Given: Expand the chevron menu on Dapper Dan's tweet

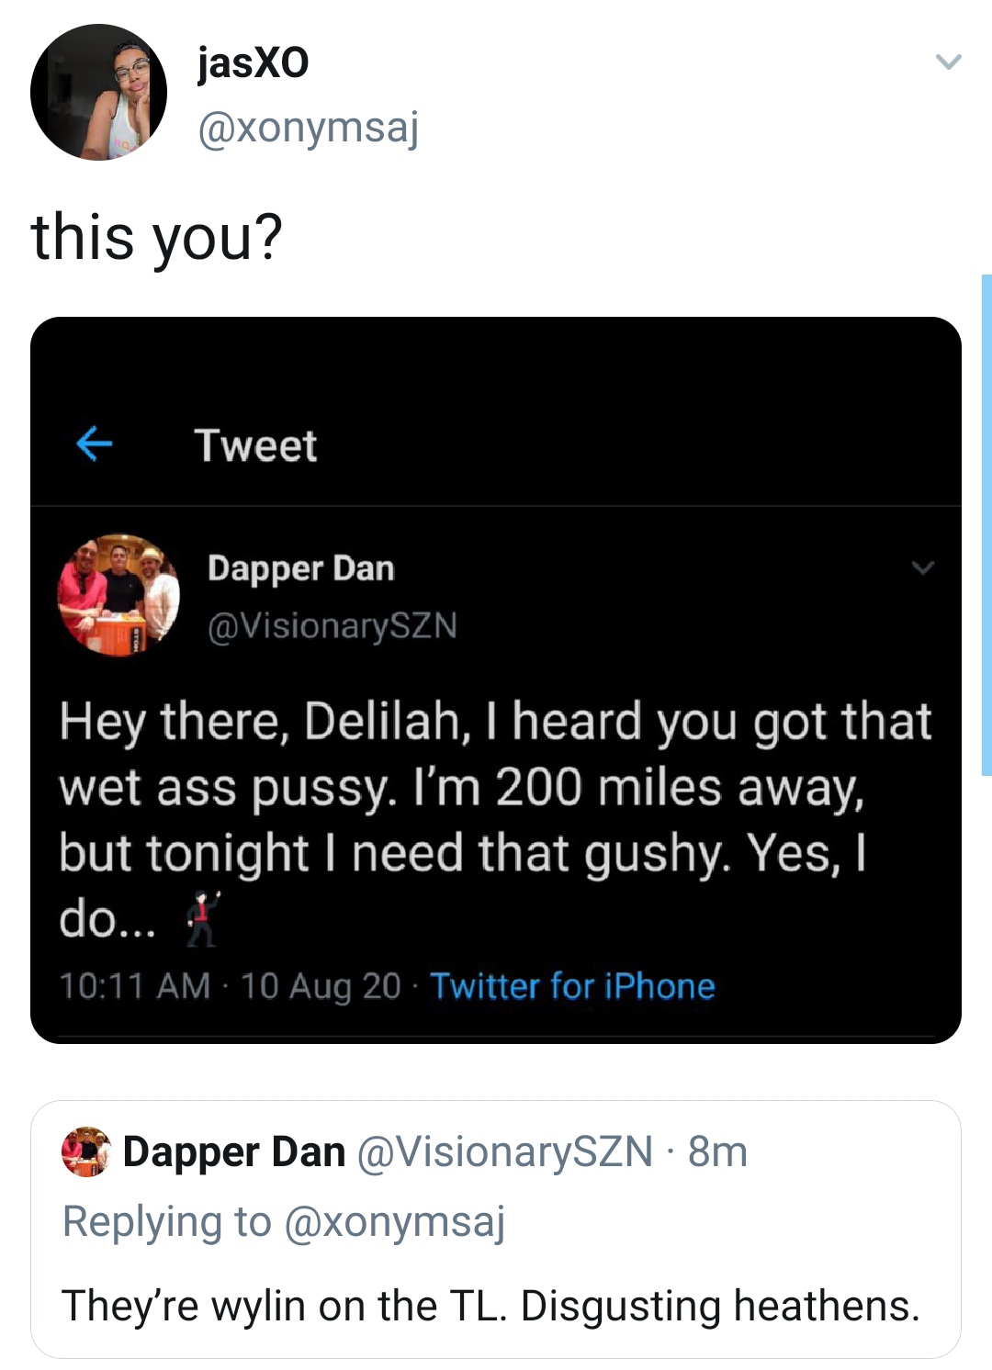Looking at the screenshot, I should pyautogui.click(x=922, y=567).
